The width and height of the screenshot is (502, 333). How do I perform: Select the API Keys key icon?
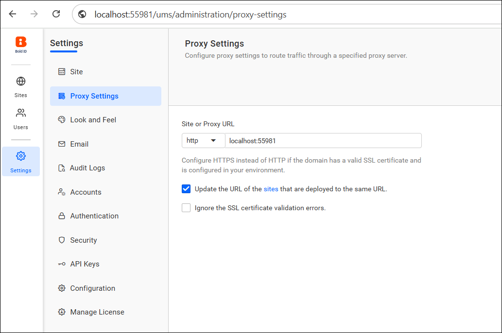(x=62, y=264)
